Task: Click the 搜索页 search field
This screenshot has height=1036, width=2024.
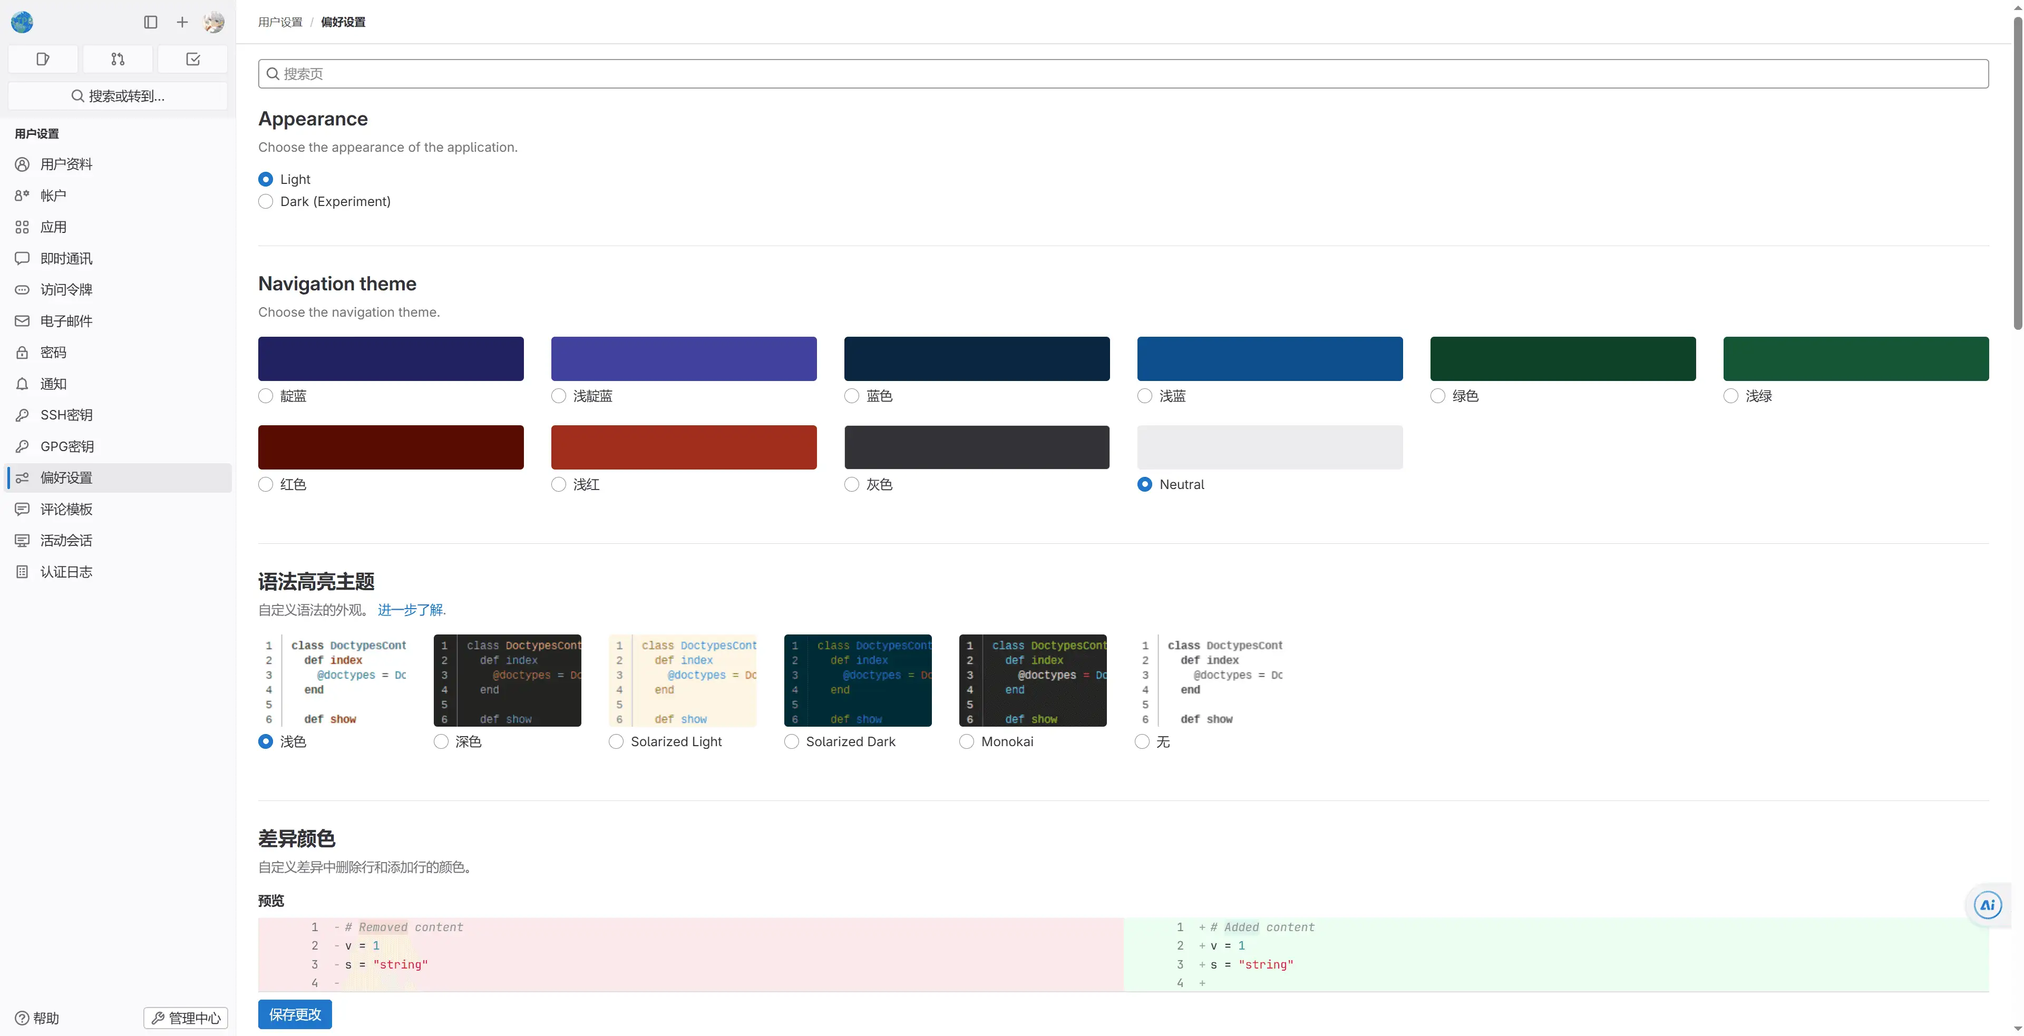Action: tap(1124, 74)
